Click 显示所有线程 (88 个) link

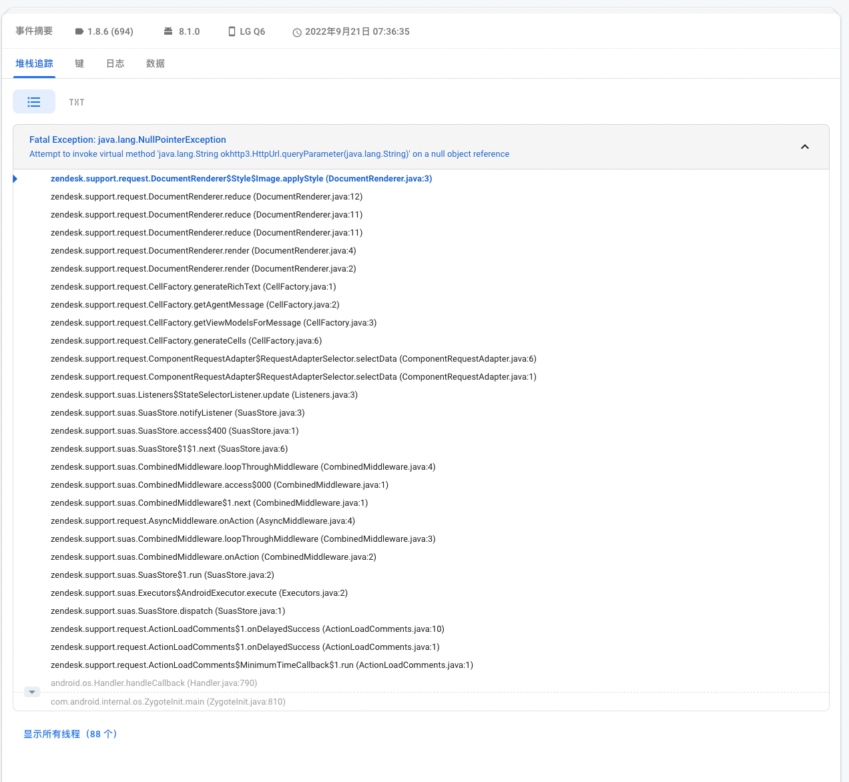pyautogui.click(x=70, y=734)
